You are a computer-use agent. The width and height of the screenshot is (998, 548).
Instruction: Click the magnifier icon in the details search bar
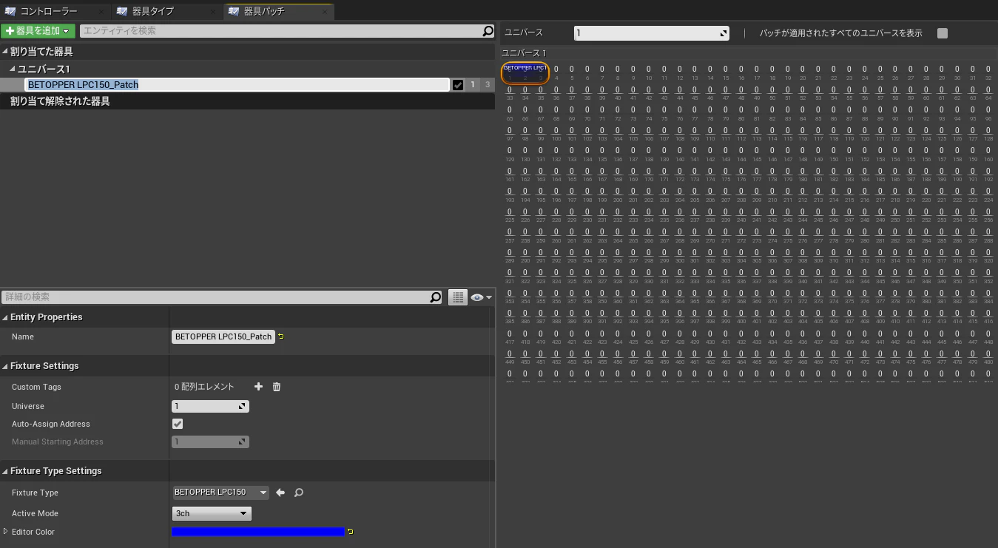(x=436, y=297)
